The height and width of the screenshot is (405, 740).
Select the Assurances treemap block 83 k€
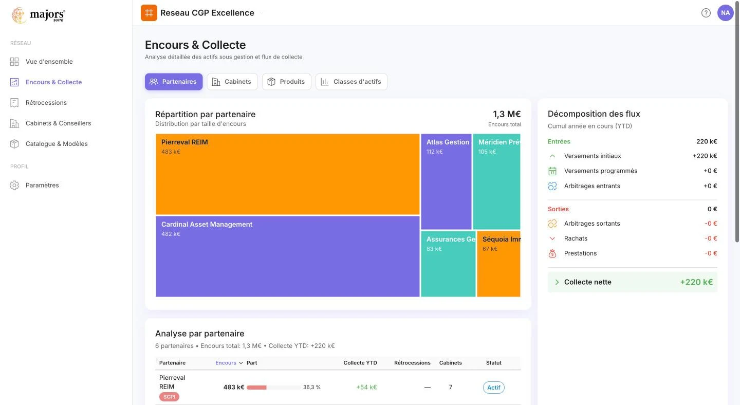[x=448, y=264]
